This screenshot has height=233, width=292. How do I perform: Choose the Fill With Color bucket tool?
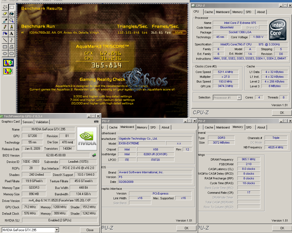click(12, 14)
